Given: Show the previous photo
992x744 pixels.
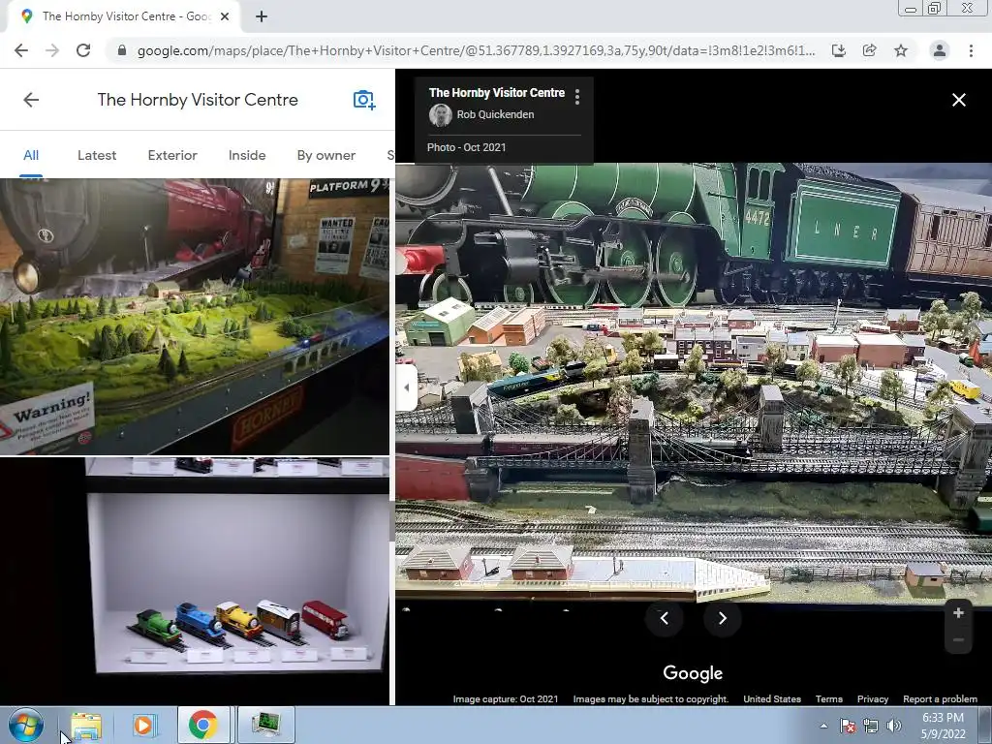Looking at the screenshot, I should tap(665, 618).
